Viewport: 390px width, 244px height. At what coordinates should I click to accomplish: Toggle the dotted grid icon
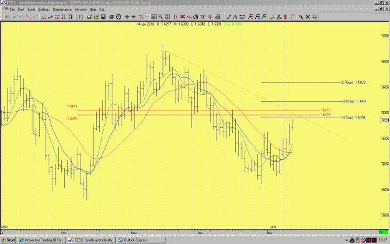[147, 17]
